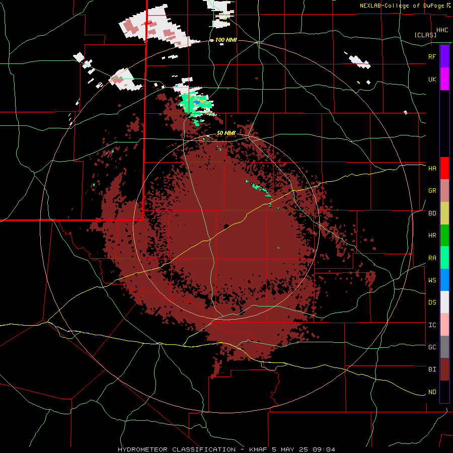453x453 pixels.
Task: Click the UK legend label
Action: coord(432,79)
